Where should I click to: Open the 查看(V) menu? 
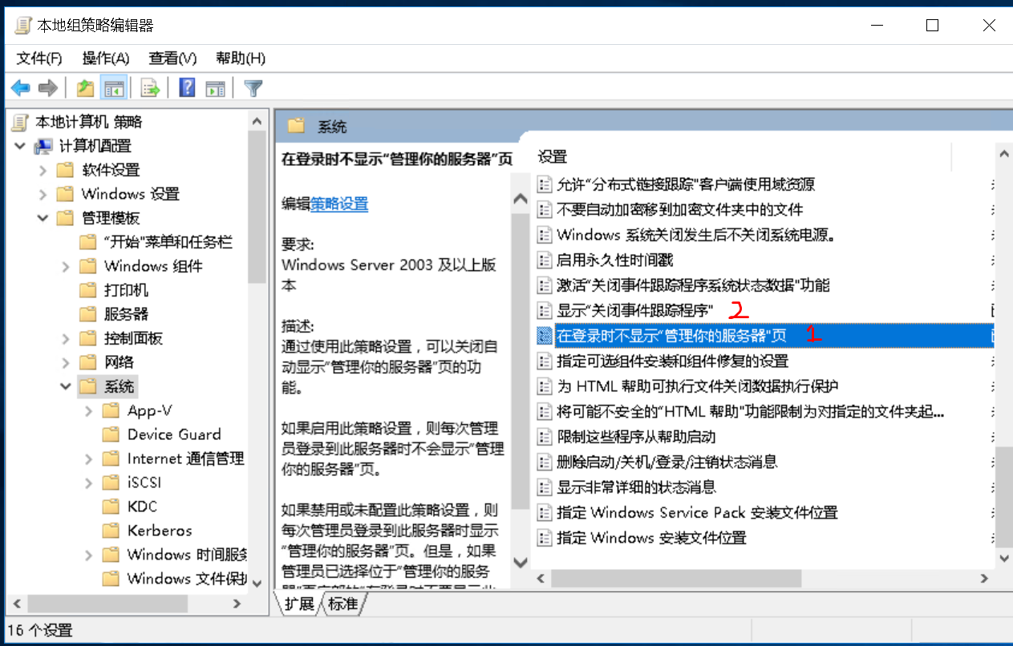click(x=172, y=59)
